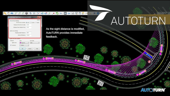The width and height of the screenshot is (170, 96).
Task: Click the Stopping Sight Distance field
Action: [x=29, y=33]
